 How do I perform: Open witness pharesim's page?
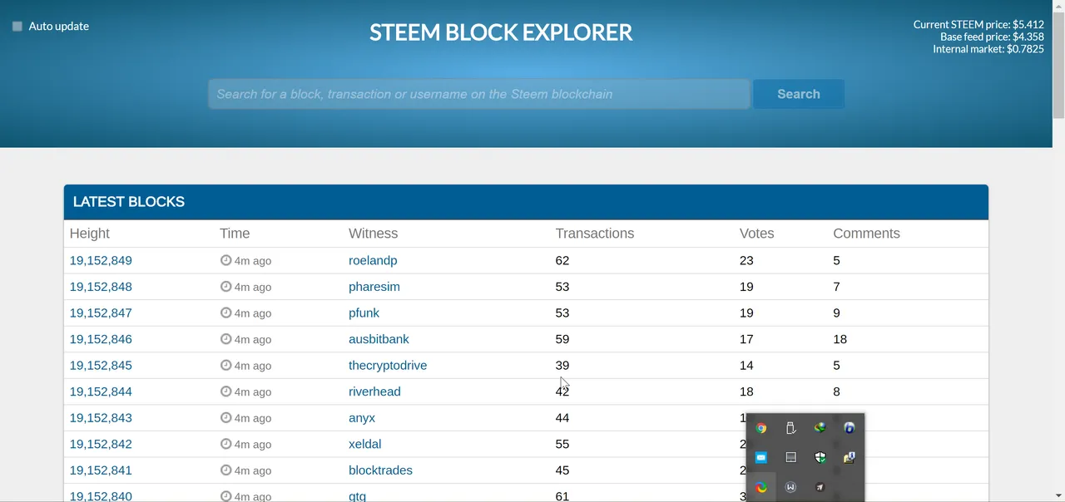tap(374, 287)
